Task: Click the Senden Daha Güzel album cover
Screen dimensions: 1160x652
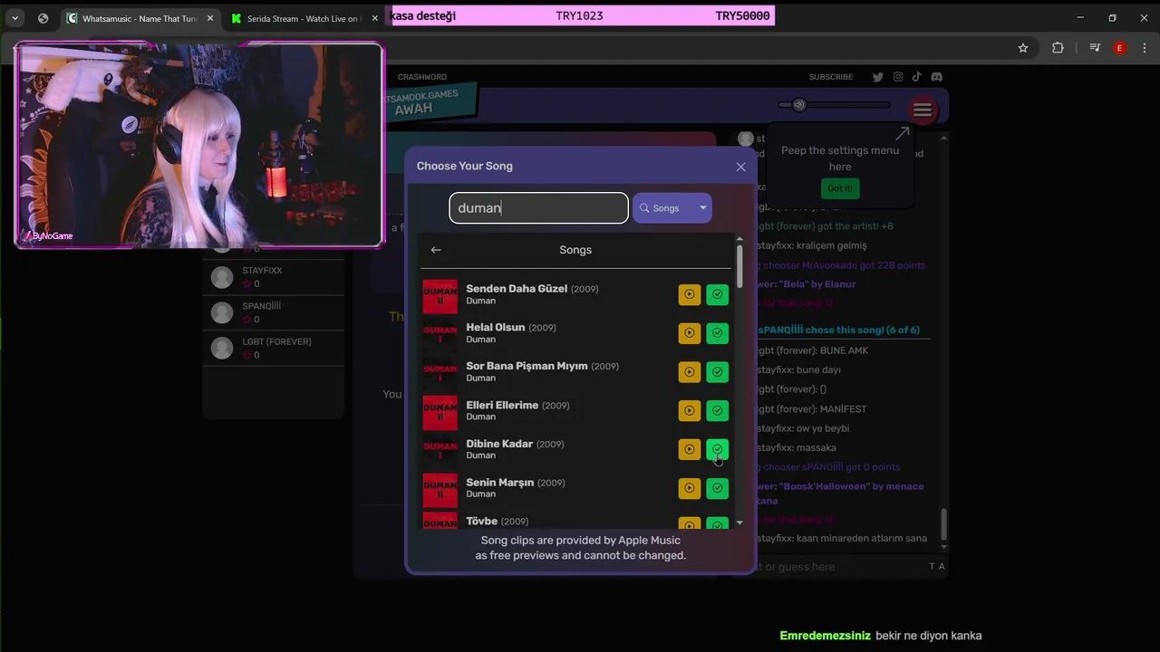Action: [x=440, y=295]
